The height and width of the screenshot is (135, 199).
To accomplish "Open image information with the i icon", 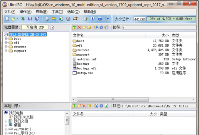I will pyautogui.click(x=92, y=19).
